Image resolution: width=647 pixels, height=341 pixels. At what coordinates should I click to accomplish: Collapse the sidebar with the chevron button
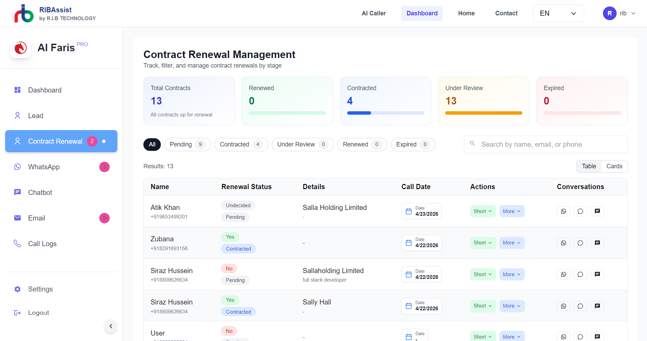point(111,326)
